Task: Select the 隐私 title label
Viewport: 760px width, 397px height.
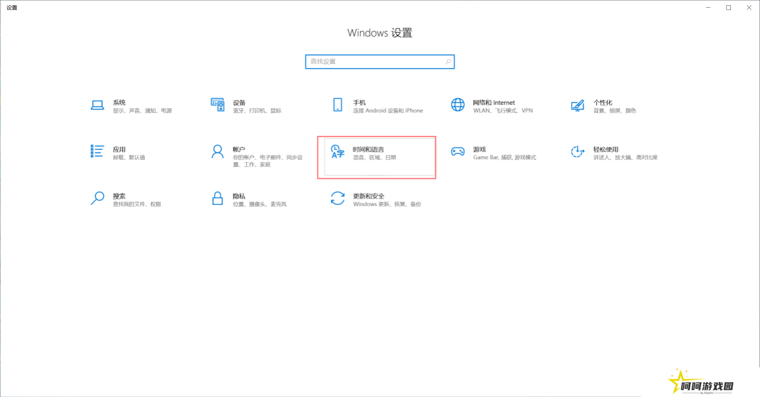Action: pyautogui.click(x=239, y=196)
